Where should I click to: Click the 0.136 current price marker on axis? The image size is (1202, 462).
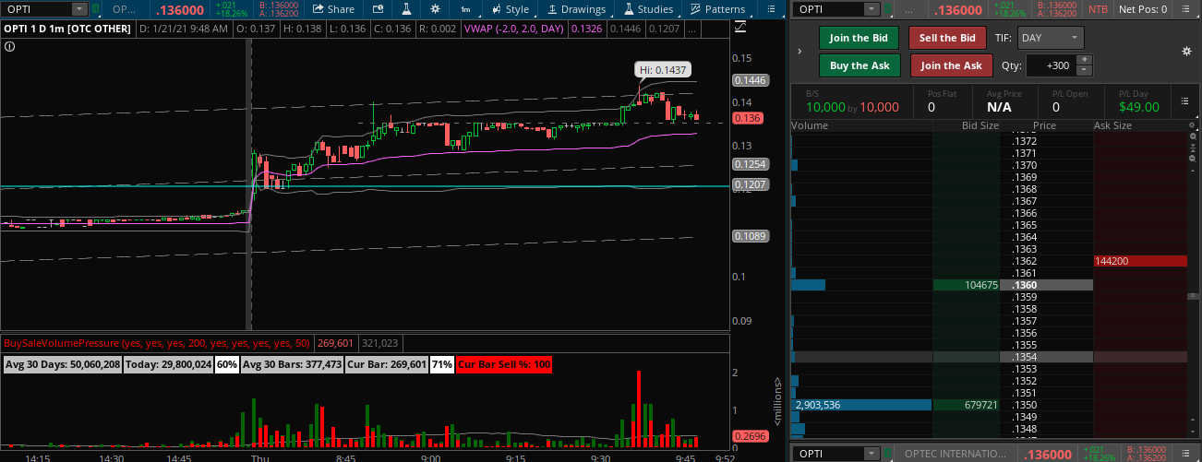coord(746,118)
